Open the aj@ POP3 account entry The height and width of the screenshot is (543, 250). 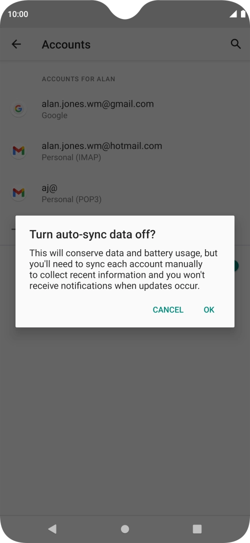tap(125, 193)
